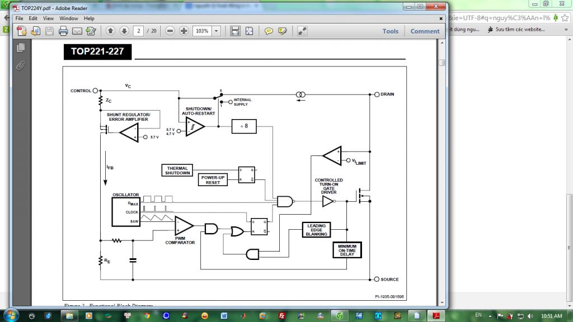Click the OSCILLATOR block in diagram
This screenshot has height=322, width=573.
[126, 212]
